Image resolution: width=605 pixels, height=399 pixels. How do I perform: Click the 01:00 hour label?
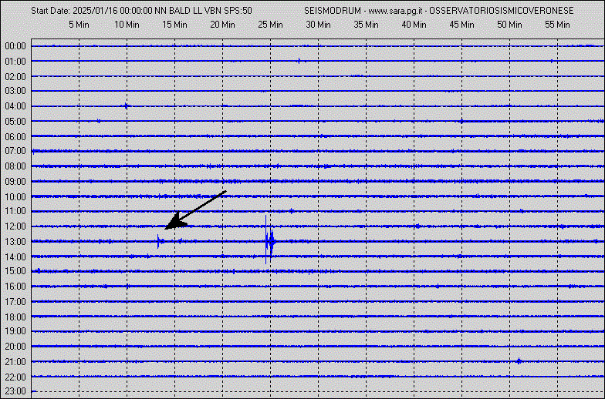point(15,62)
